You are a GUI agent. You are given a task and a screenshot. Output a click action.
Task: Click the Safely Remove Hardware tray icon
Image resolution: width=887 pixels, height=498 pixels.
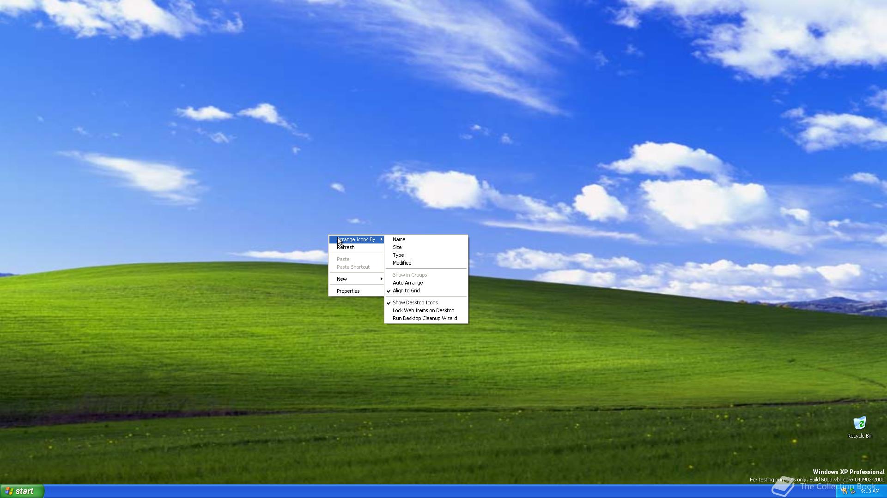[852, 491]
